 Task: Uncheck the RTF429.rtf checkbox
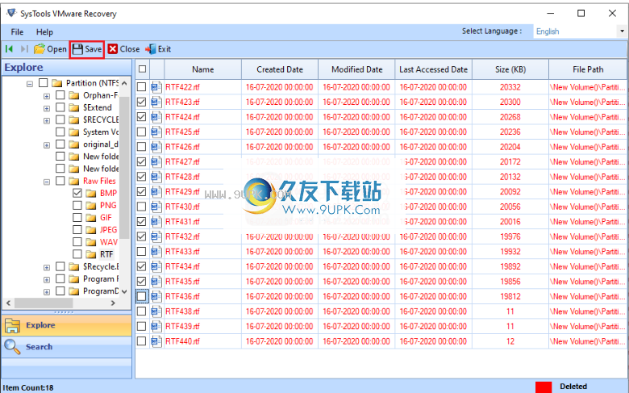(141, 192)
